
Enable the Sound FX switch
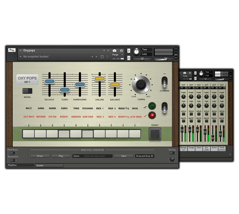pos(12,160)
